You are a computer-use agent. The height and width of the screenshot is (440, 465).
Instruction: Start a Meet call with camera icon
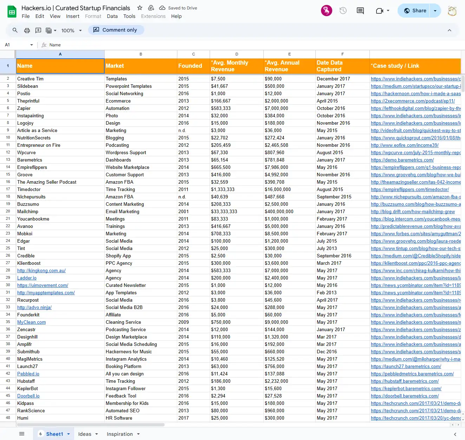tap(379, 11)
